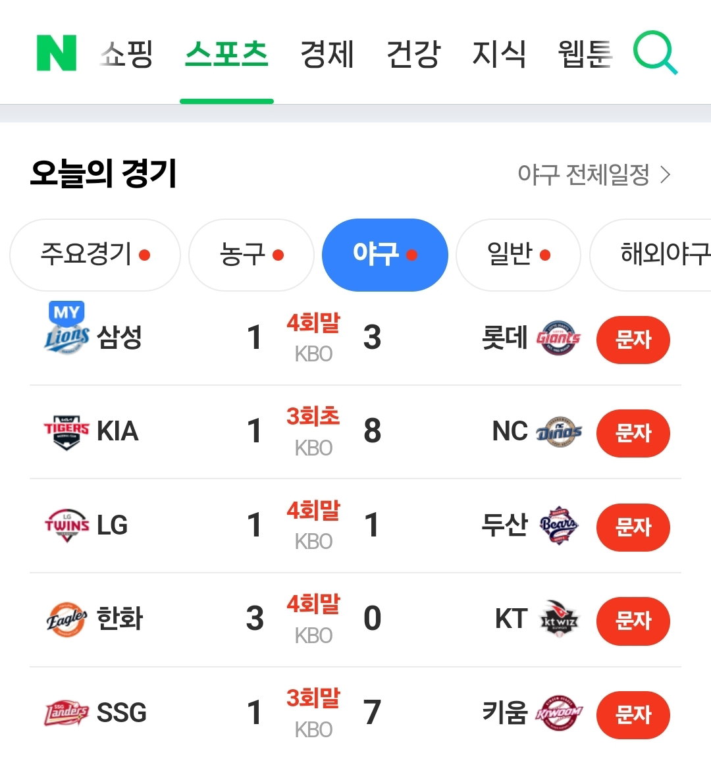Go to the 웹툰 tab
The image size is (711, 757).
pos(585,53)
